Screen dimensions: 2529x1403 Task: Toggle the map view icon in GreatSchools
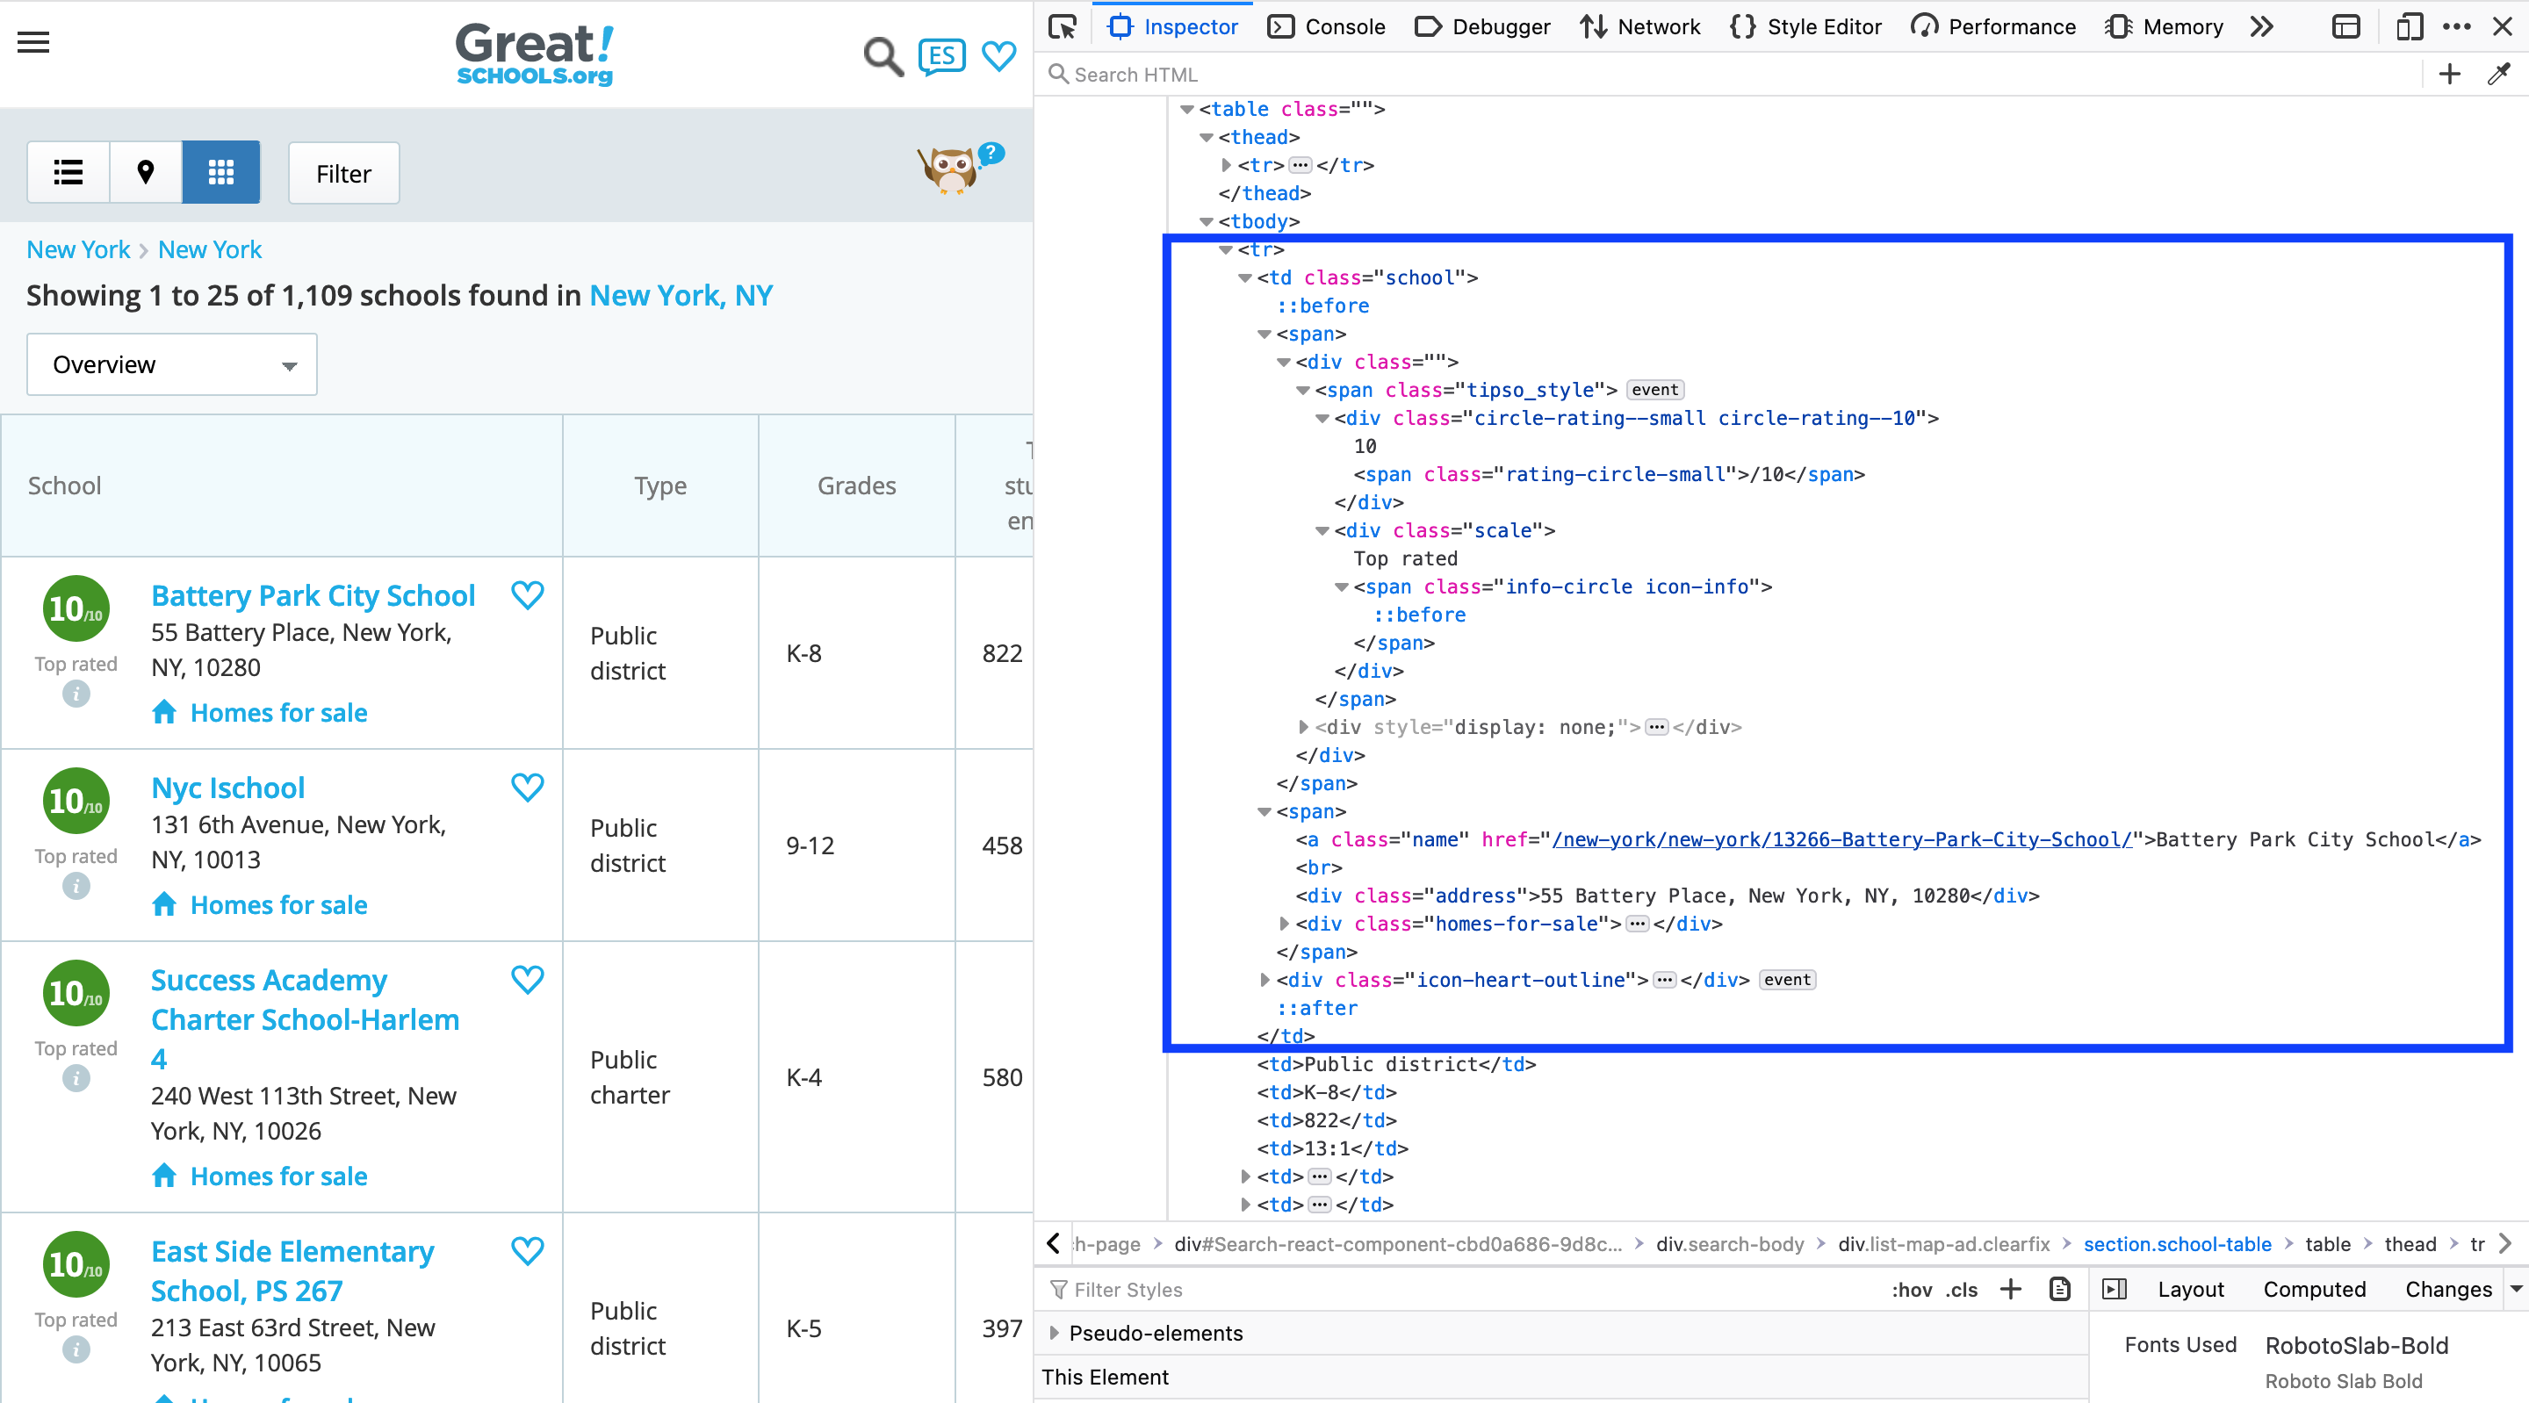click(143, 173)
